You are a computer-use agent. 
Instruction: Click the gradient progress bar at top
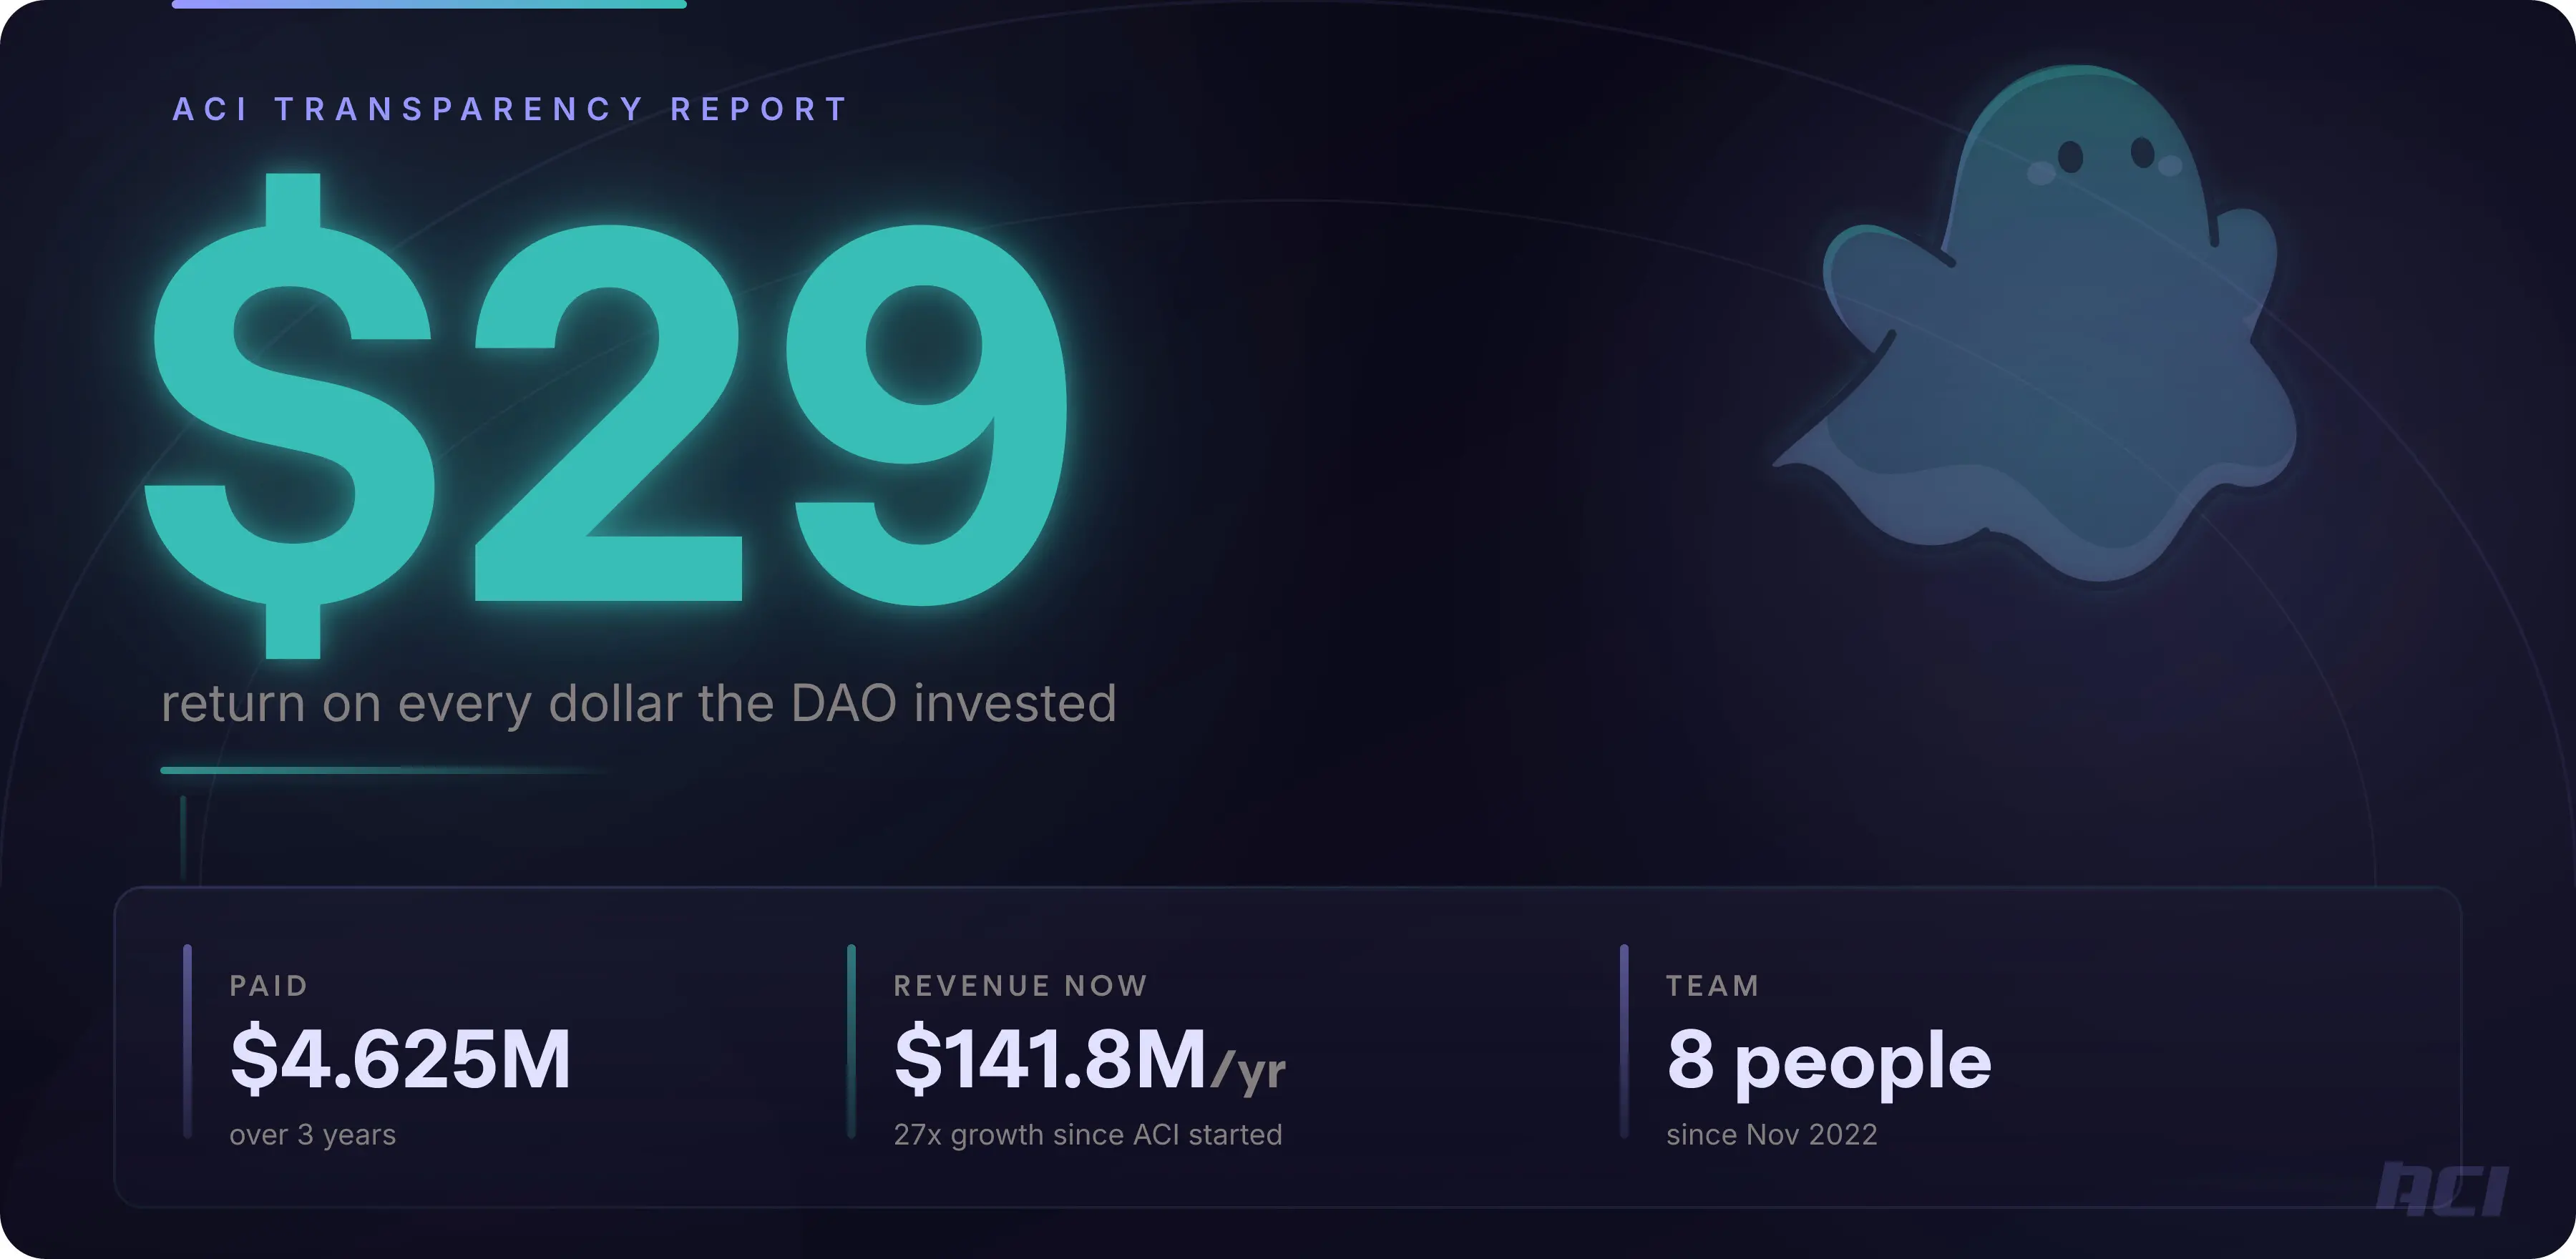(429, 4)
